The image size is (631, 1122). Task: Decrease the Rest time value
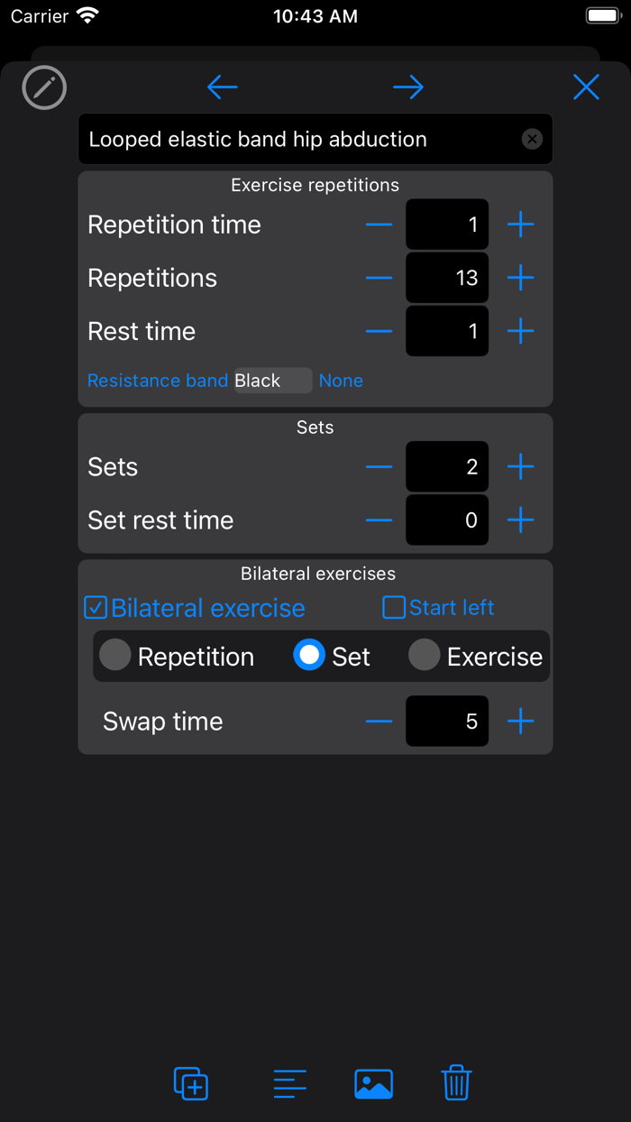[379, 331]
